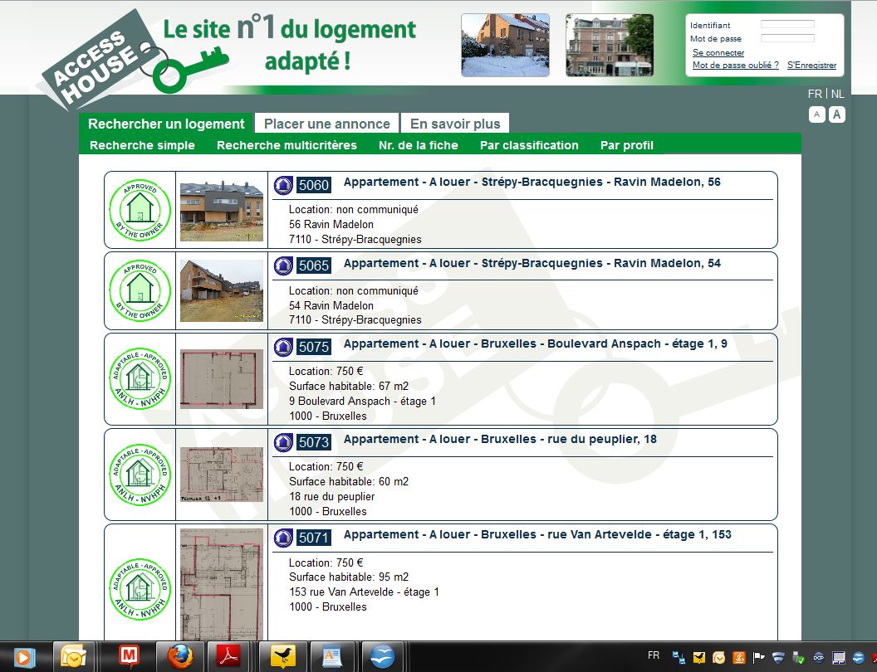
Task: Increase text size with the large A button
Action: point(837,114)
